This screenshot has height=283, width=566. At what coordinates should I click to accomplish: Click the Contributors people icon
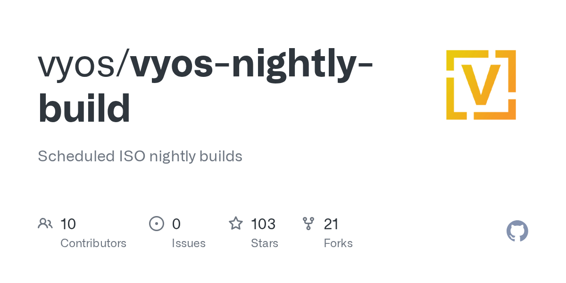[45, 224]
